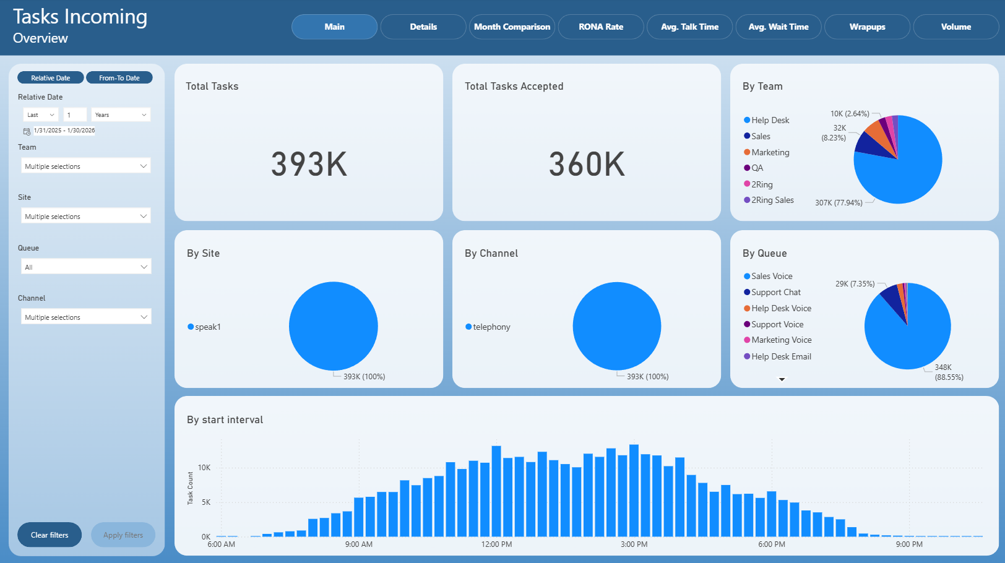The image size is (1005, 563).
Task: Open the RONA Rate tab
Action: point(601,27)
